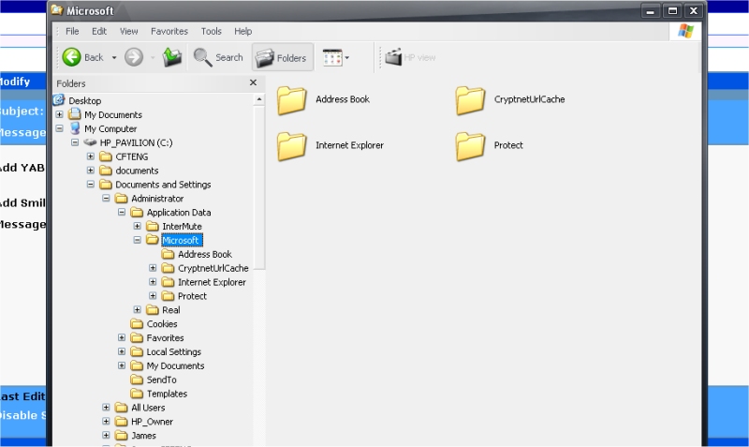Image resolution: width=749 pixels, height=447 pixels.
Task: Collapse the Application Data tree node
Action: coord(123,213)
